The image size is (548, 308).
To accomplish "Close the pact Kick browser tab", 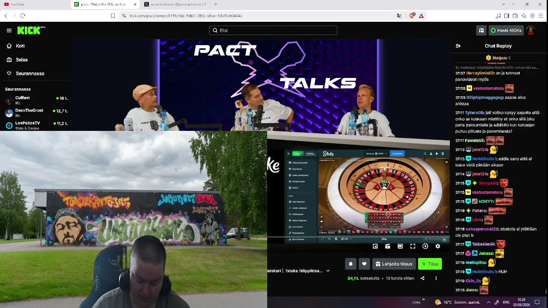I will [135, 4].
